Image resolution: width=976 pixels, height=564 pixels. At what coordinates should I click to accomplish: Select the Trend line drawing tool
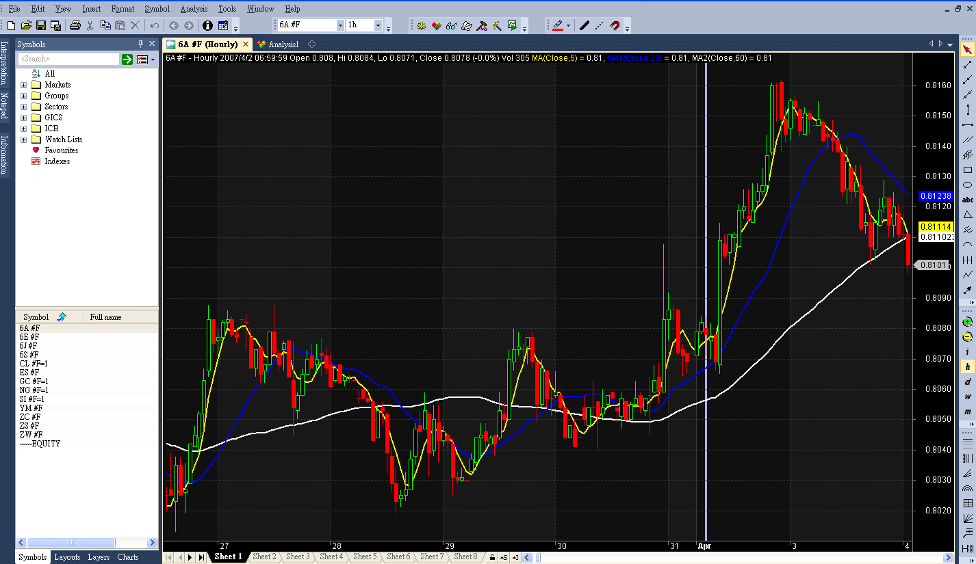pos(967,65)
